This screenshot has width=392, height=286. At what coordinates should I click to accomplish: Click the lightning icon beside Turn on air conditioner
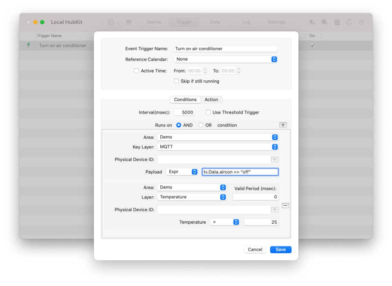coord(28,45)
